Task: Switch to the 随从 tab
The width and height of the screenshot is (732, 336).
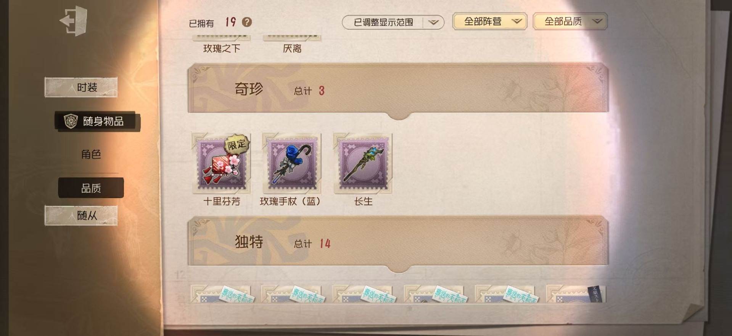Action: point(81,215)
